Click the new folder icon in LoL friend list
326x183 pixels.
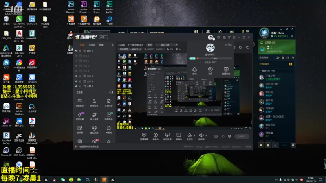click(283, 57)
